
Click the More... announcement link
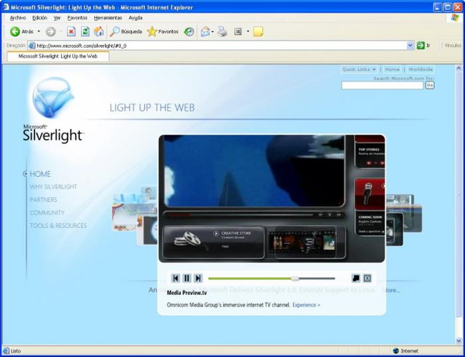pos(391,290)
